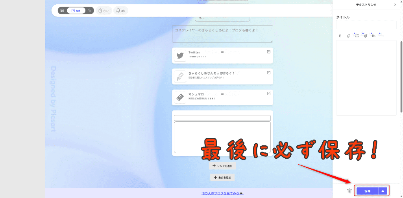The image size is (403, 198).
Task: Click the 余白を追加 add spacer button
Action: pos(222,178)
